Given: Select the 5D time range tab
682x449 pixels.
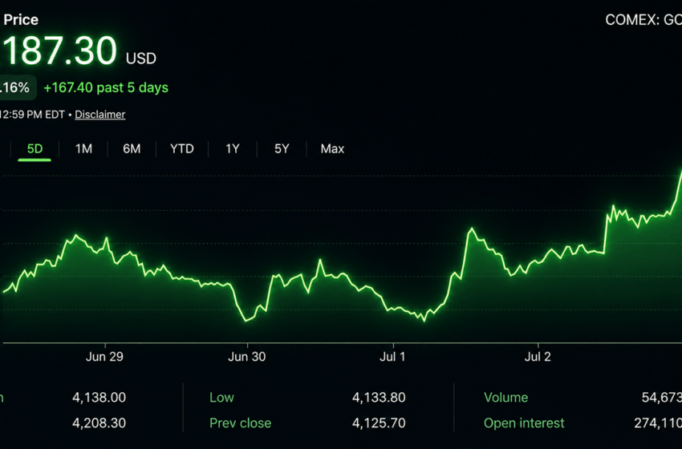Looking at the screenshot, I should coord(35,149).
